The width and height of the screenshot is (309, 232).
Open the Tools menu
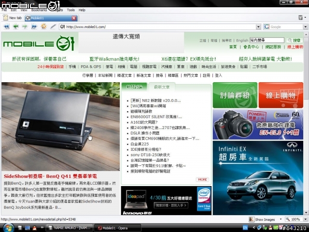pos(70,10)
